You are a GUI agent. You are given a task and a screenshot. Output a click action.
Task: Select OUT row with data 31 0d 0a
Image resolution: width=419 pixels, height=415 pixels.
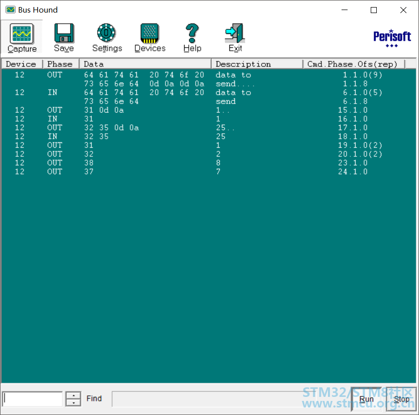tap(209, 110)
